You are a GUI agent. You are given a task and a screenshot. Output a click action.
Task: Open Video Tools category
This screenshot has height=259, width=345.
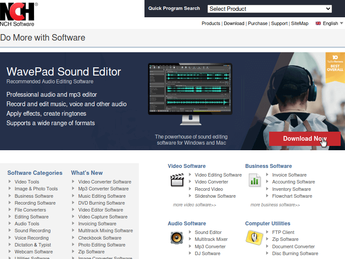pos(27,182)
